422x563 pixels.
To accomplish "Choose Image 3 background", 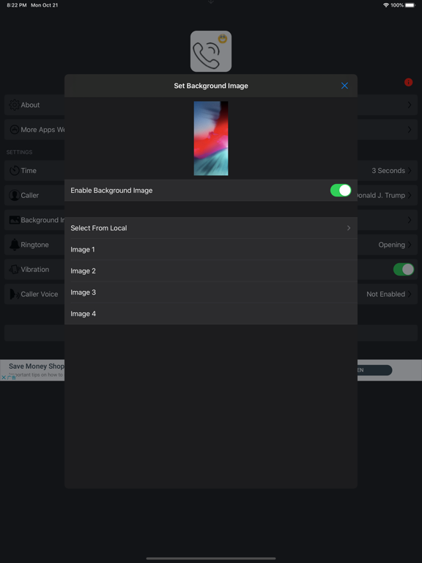I will pyautogui.click(x=211, y=292).
